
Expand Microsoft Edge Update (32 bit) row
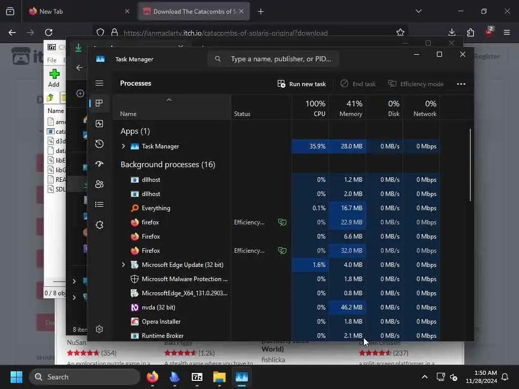124,264
